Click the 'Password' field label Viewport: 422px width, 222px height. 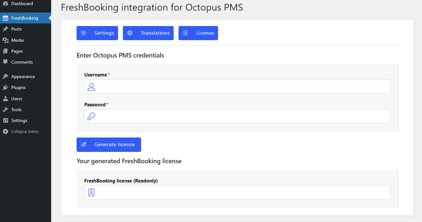(x=95, y=104)
